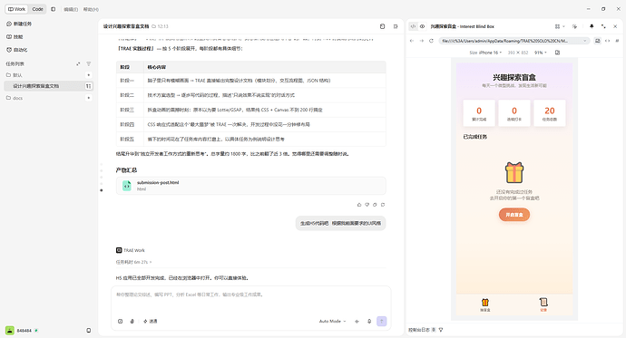Open user account 848484 at bottom left
This screenshot has height=338, width=626.
click(22, 331)
